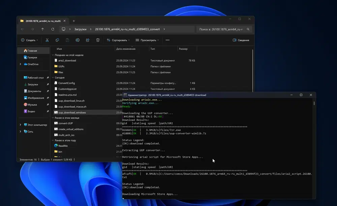Toggle the Сведения details pane

pyautogui.click(x=241, y=40)
